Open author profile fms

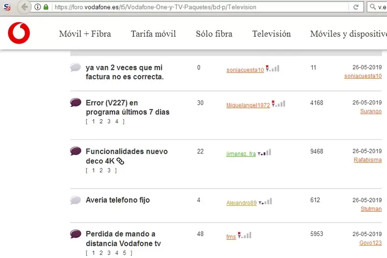(231, 237)
